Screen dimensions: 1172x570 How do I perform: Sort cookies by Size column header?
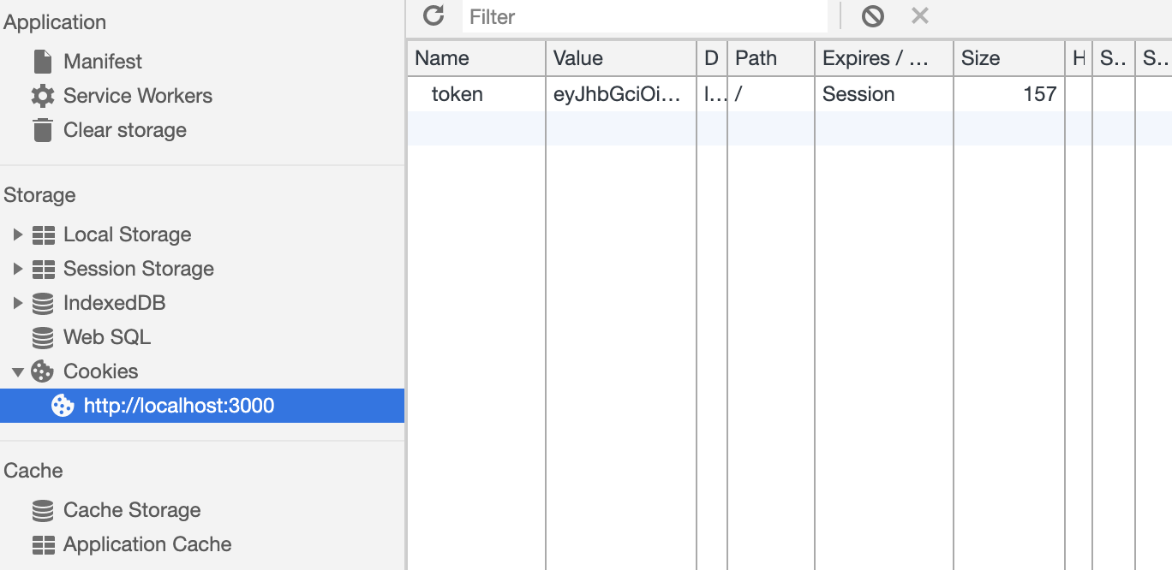pos(1008,58)
